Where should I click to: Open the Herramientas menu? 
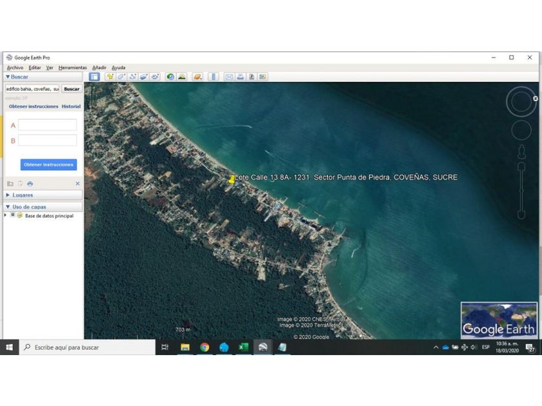click(72, 68)
